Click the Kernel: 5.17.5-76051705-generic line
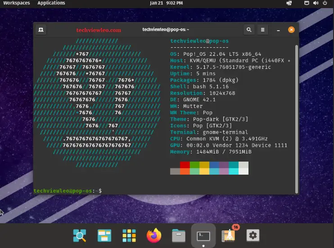Image resolution: width=334 pixels, height=248 pixels. pyautogui.click(x=221, y=67)
